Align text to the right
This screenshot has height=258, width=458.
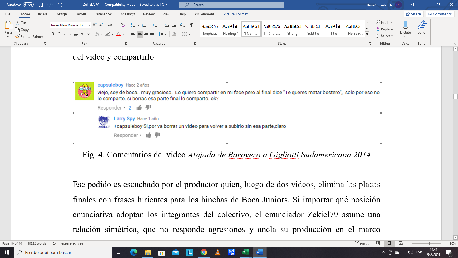(146, 34)
